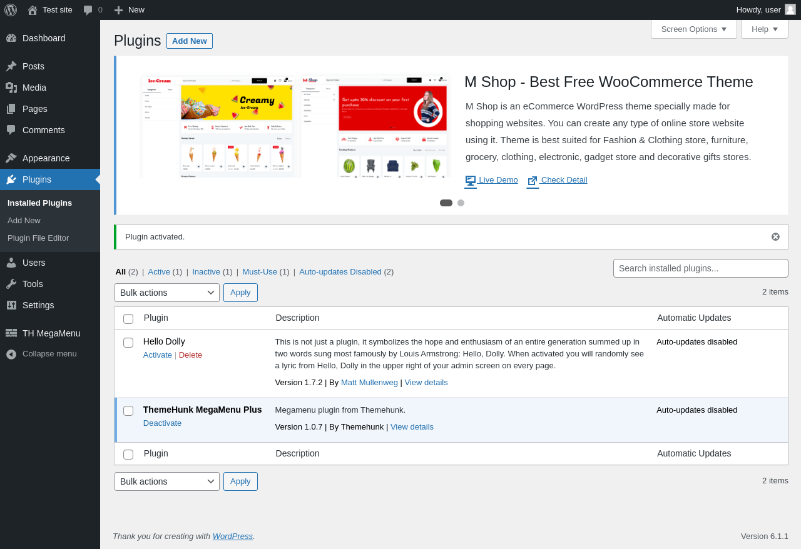Open M Shop banner heading
This screenshot has height=549, width=801.
click(x=609, y=82)
